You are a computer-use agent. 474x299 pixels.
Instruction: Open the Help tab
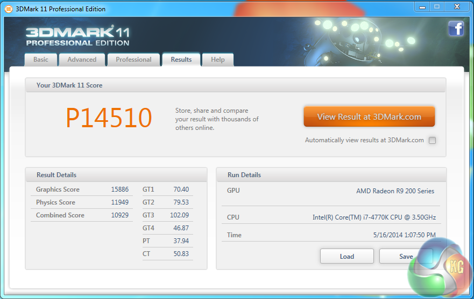(x=218, y=60)
